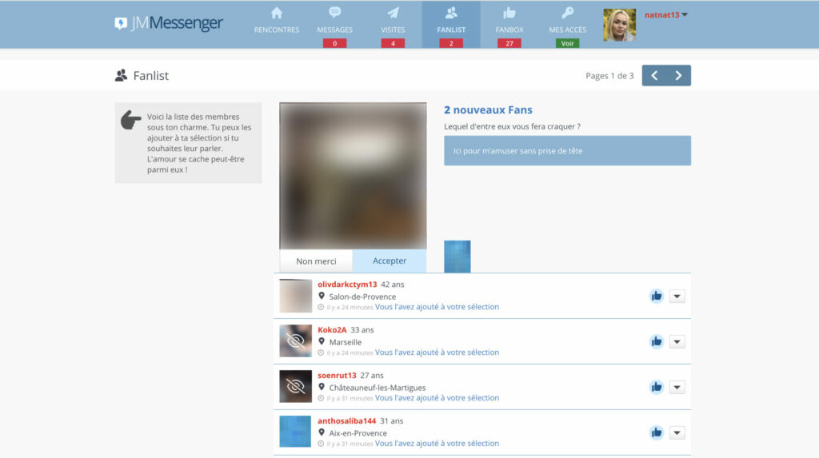Open the large blurred fan photo
The width and height of the screenshot is (819, 458).
353,176
